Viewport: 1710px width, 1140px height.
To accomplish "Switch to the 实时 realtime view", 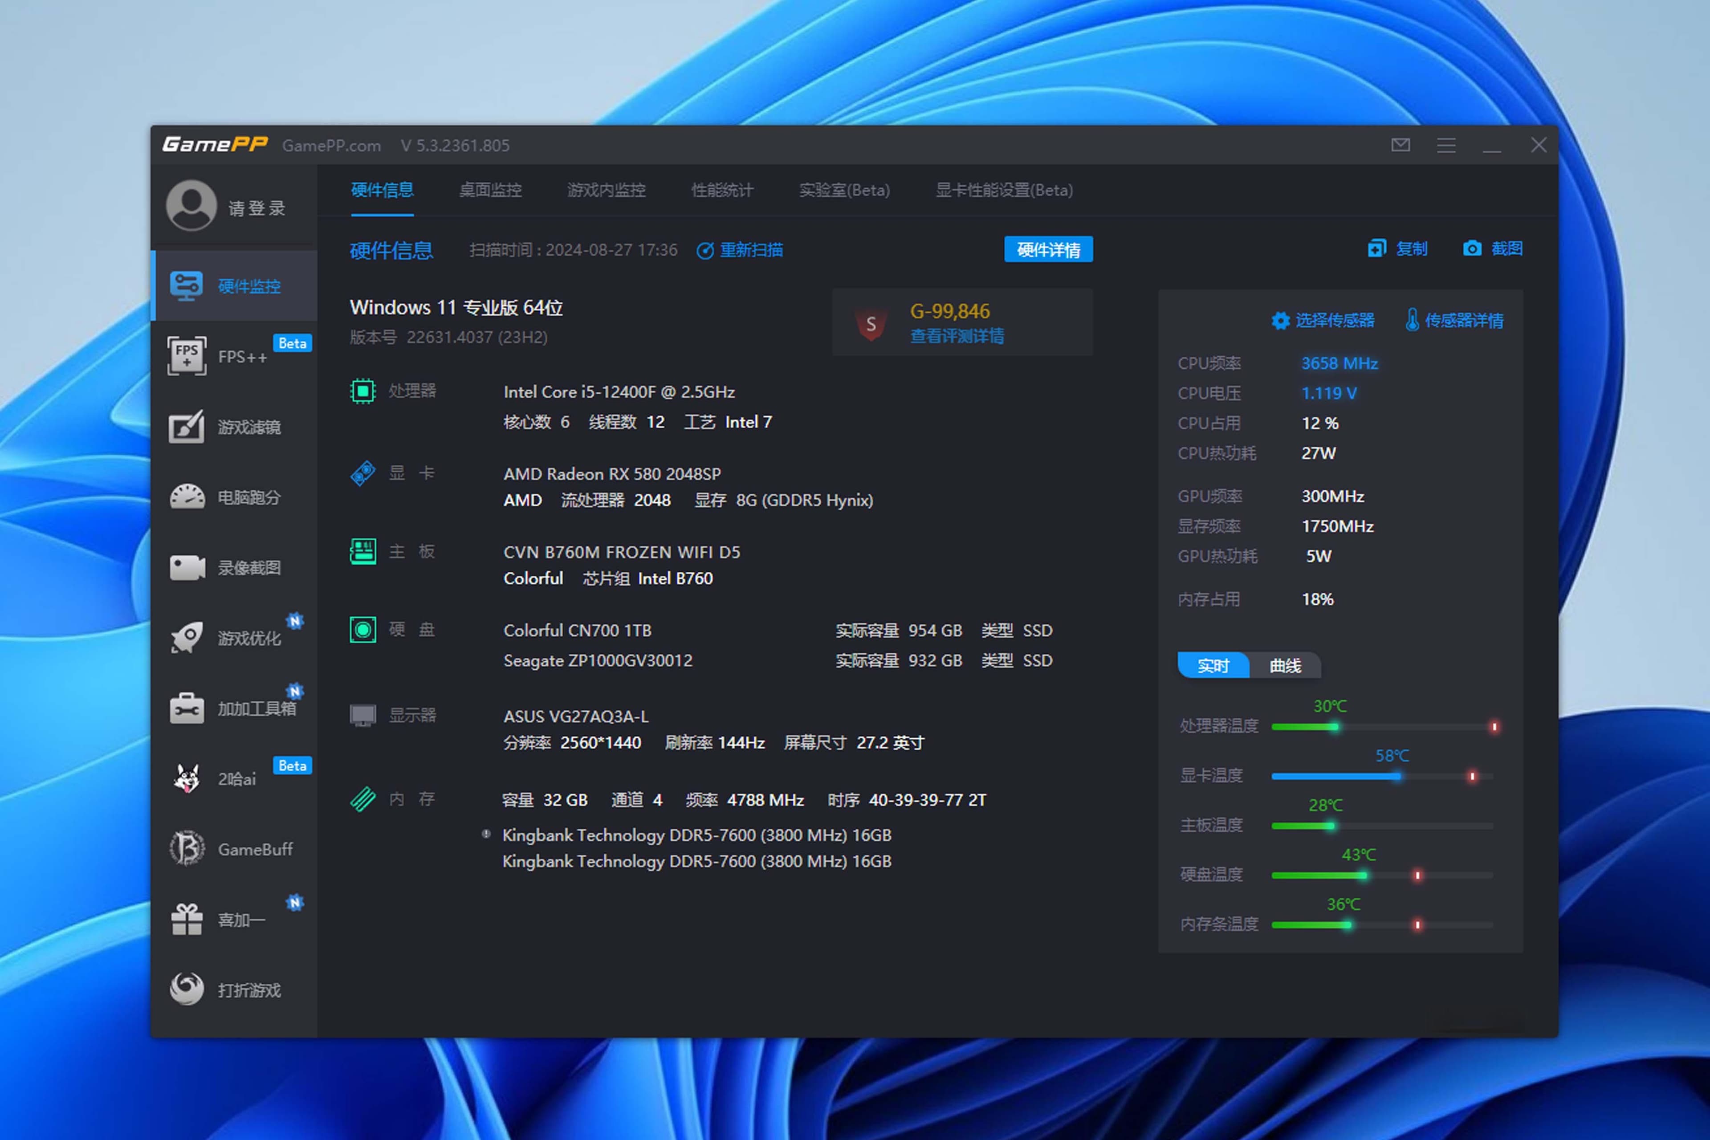I will point(1213,665).
